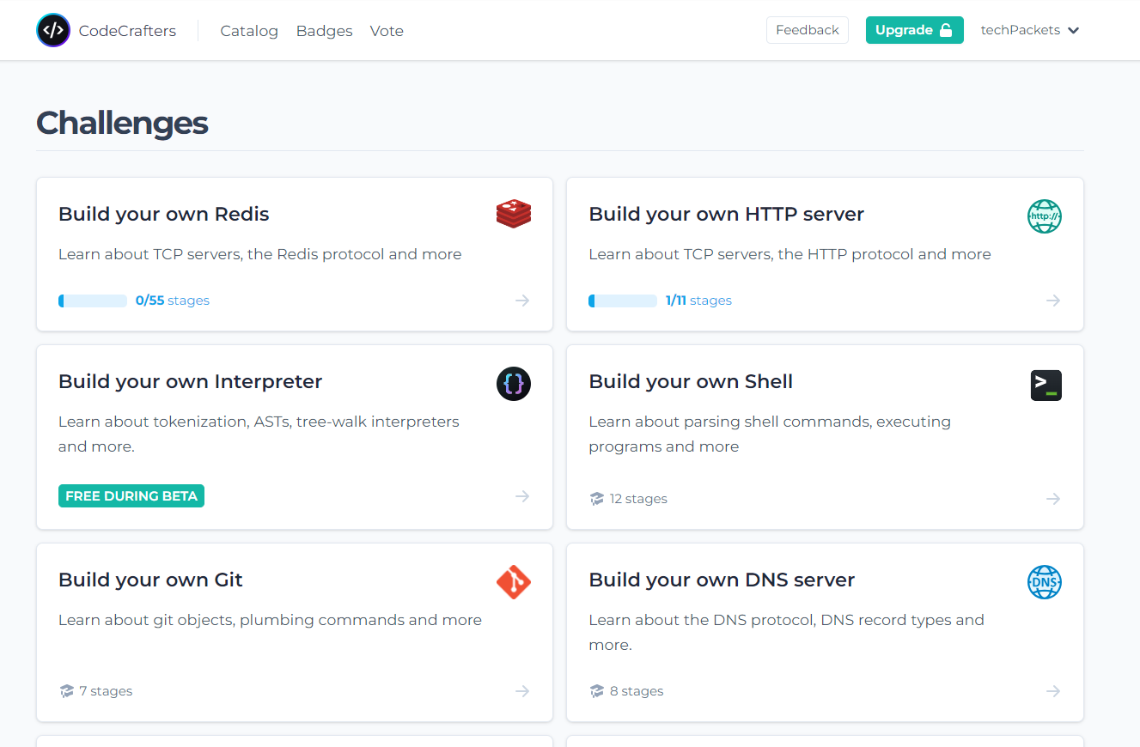Click the arrow on the Git card

[522, 691]
